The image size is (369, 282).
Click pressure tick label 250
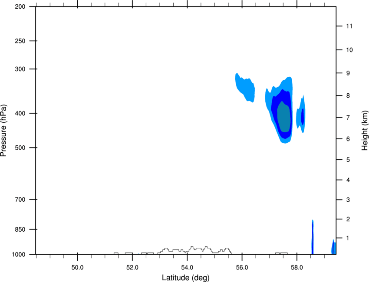tap(20, 41)
